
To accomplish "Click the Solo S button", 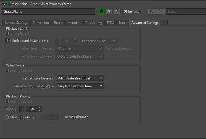I will 117,11.
